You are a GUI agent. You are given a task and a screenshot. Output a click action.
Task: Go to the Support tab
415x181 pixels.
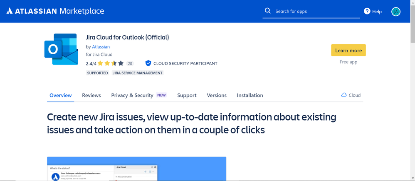[187, 95]
